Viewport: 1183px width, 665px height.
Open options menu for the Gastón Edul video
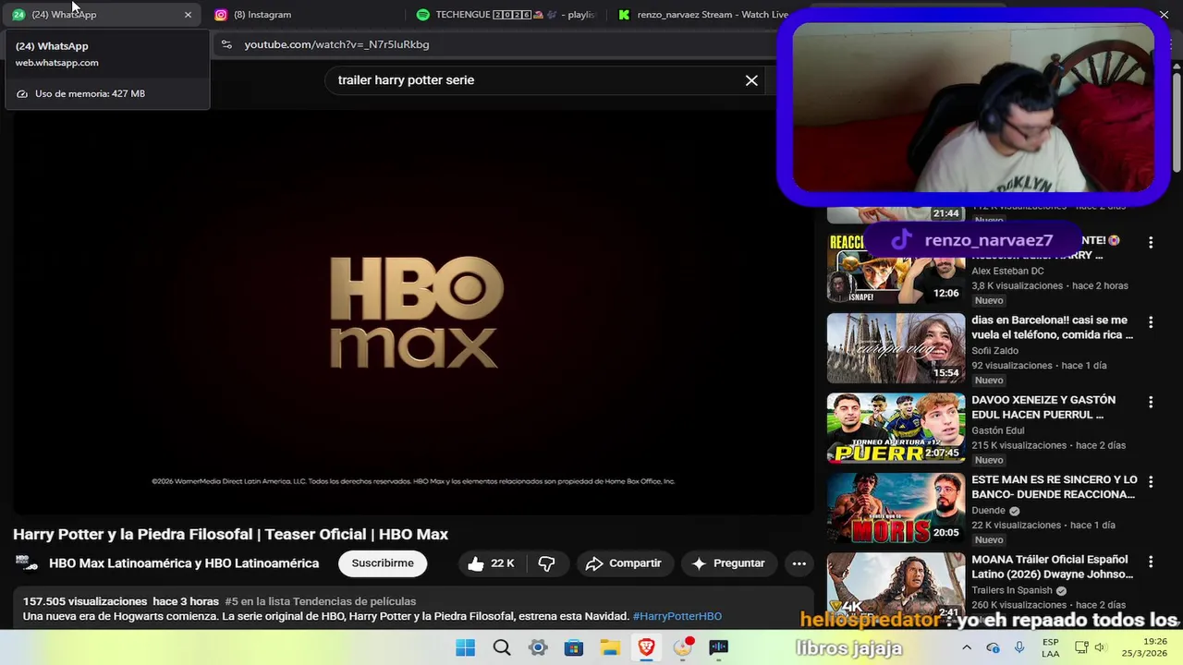1151,403
